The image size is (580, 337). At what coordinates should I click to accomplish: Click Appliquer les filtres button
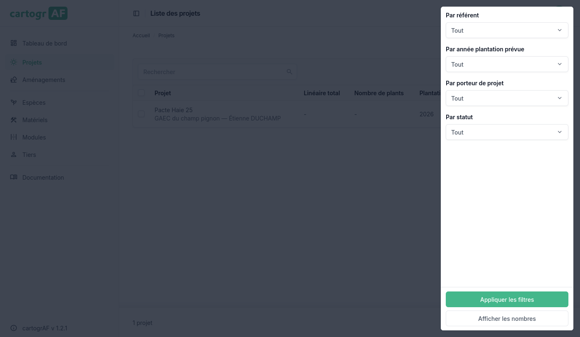click(507, 299)
